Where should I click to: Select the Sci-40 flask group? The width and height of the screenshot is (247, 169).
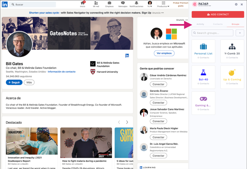tap(203, 77)
